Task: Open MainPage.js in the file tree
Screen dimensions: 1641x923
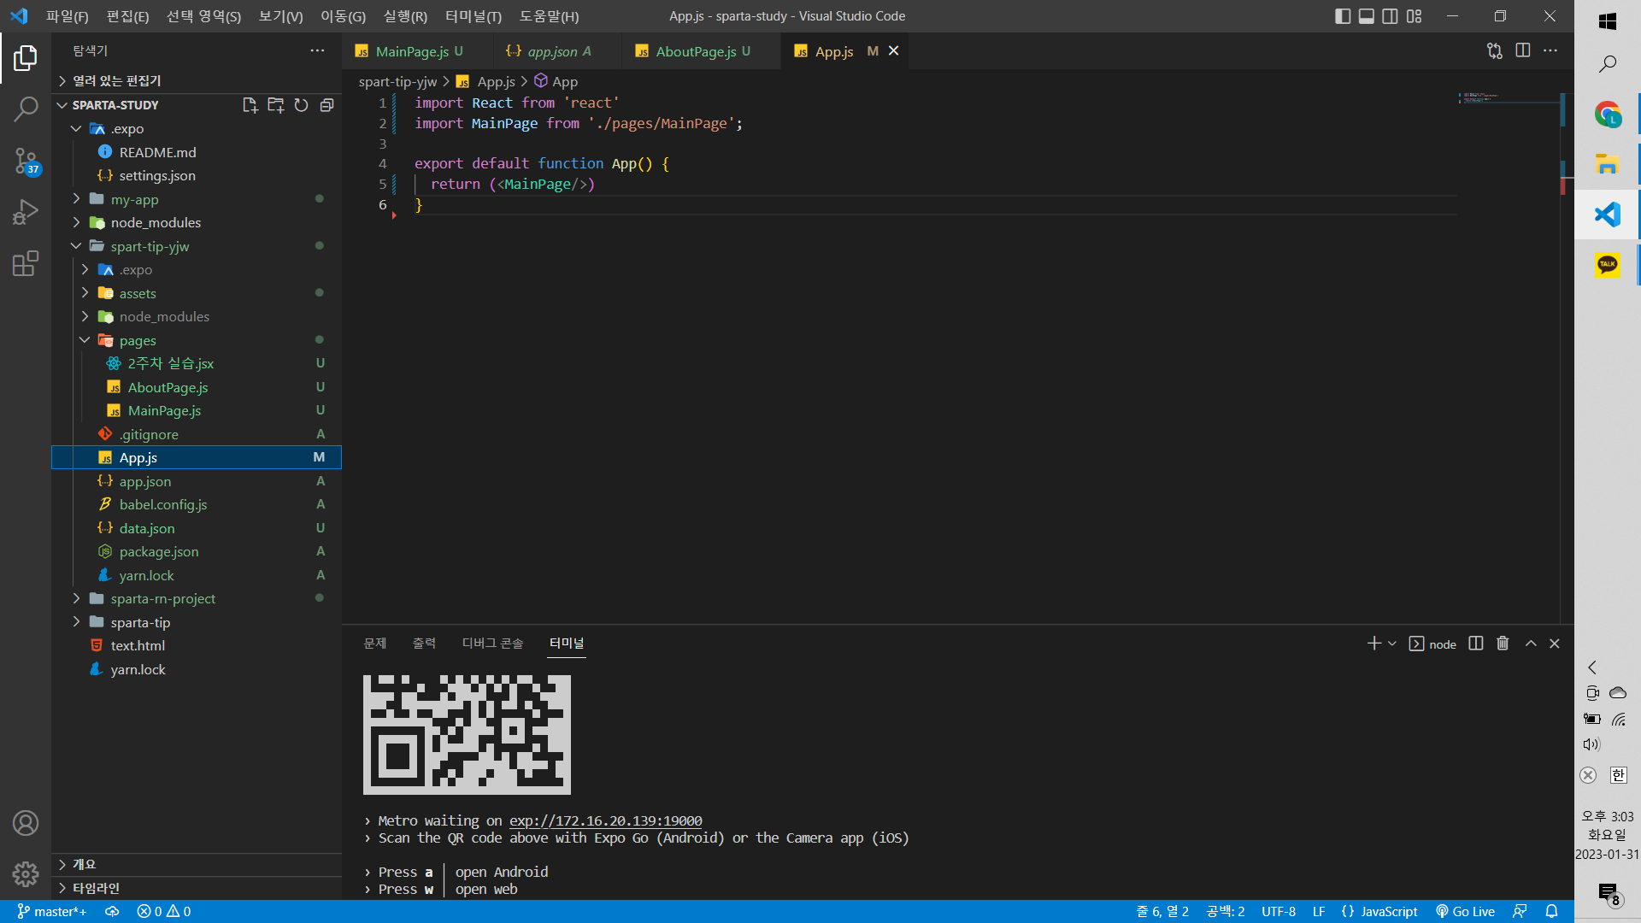Action: (x=197, y=411)
